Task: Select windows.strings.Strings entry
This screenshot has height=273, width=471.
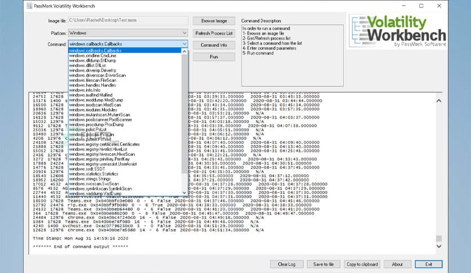Action: (125, 179)
